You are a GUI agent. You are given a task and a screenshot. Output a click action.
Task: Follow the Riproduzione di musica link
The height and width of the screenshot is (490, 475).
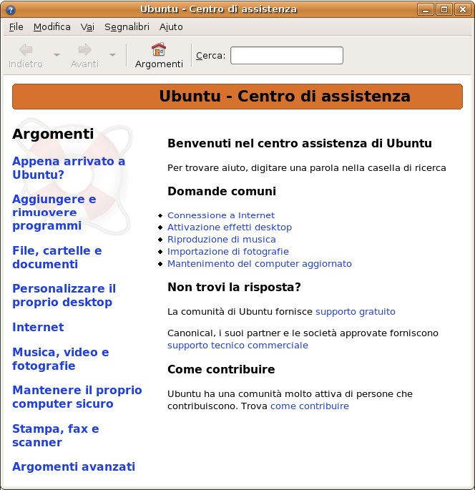click(x=221, y=240)
